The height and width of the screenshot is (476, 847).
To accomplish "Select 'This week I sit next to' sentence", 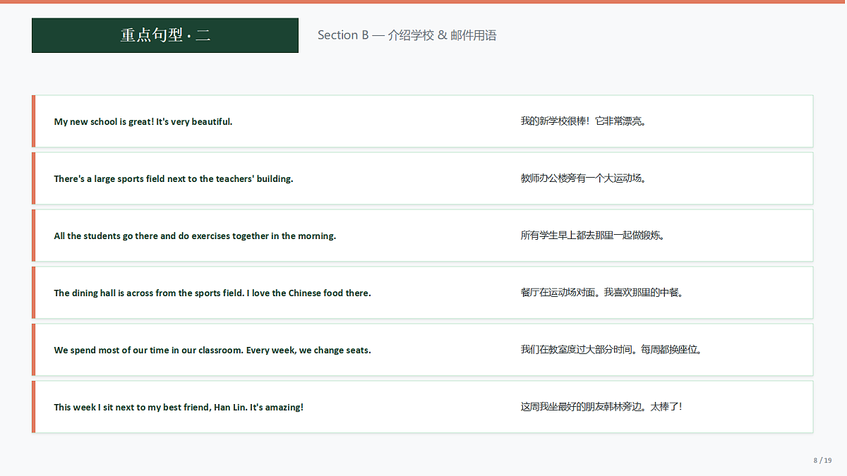I will click(x=179, y=407).
